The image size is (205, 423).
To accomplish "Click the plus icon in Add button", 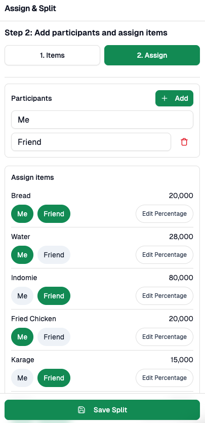I will 165,98.
